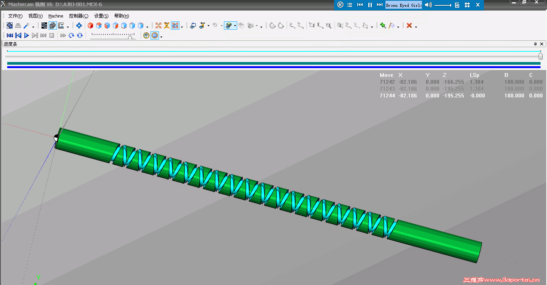Click the blue single-arrow loop playback icon
547x285 pixels.
pyautogui.click(x=71, y=35)
